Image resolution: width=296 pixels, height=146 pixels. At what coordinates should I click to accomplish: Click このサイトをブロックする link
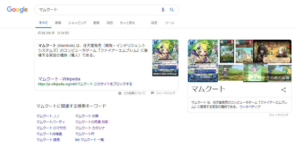click(113, 84)
